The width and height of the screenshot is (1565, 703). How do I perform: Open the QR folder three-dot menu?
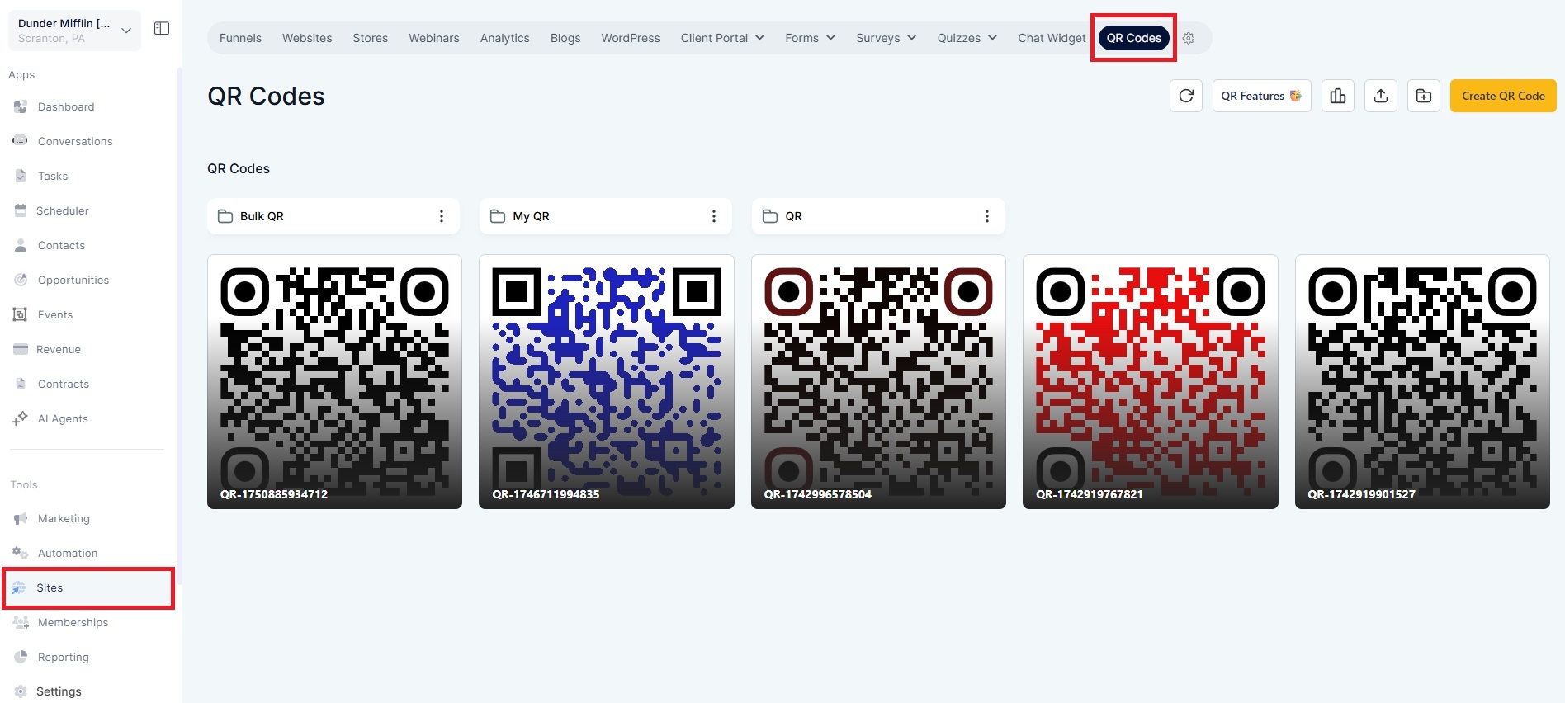[986, 216]
